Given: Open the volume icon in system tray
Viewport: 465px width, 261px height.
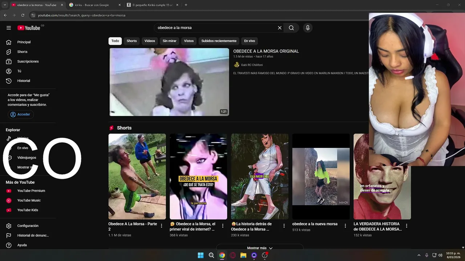Looking at the screenshot, I should pyautogui.click(x=440, y=255).
